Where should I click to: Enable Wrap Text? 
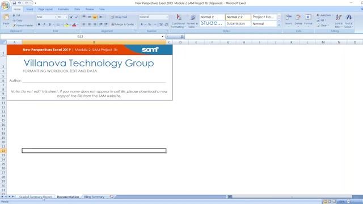119,17
